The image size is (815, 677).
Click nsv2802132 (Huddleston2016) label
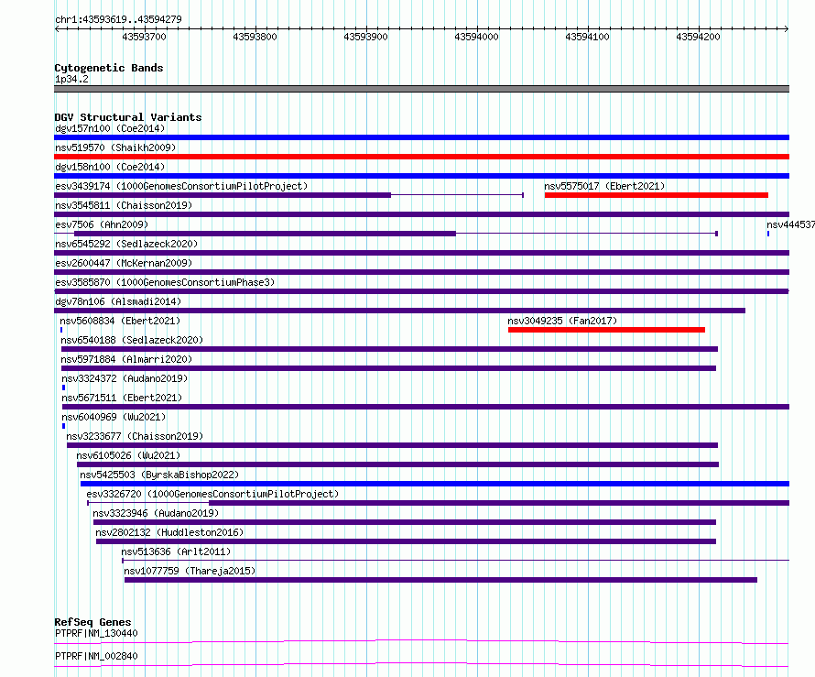tap(169, 532)
